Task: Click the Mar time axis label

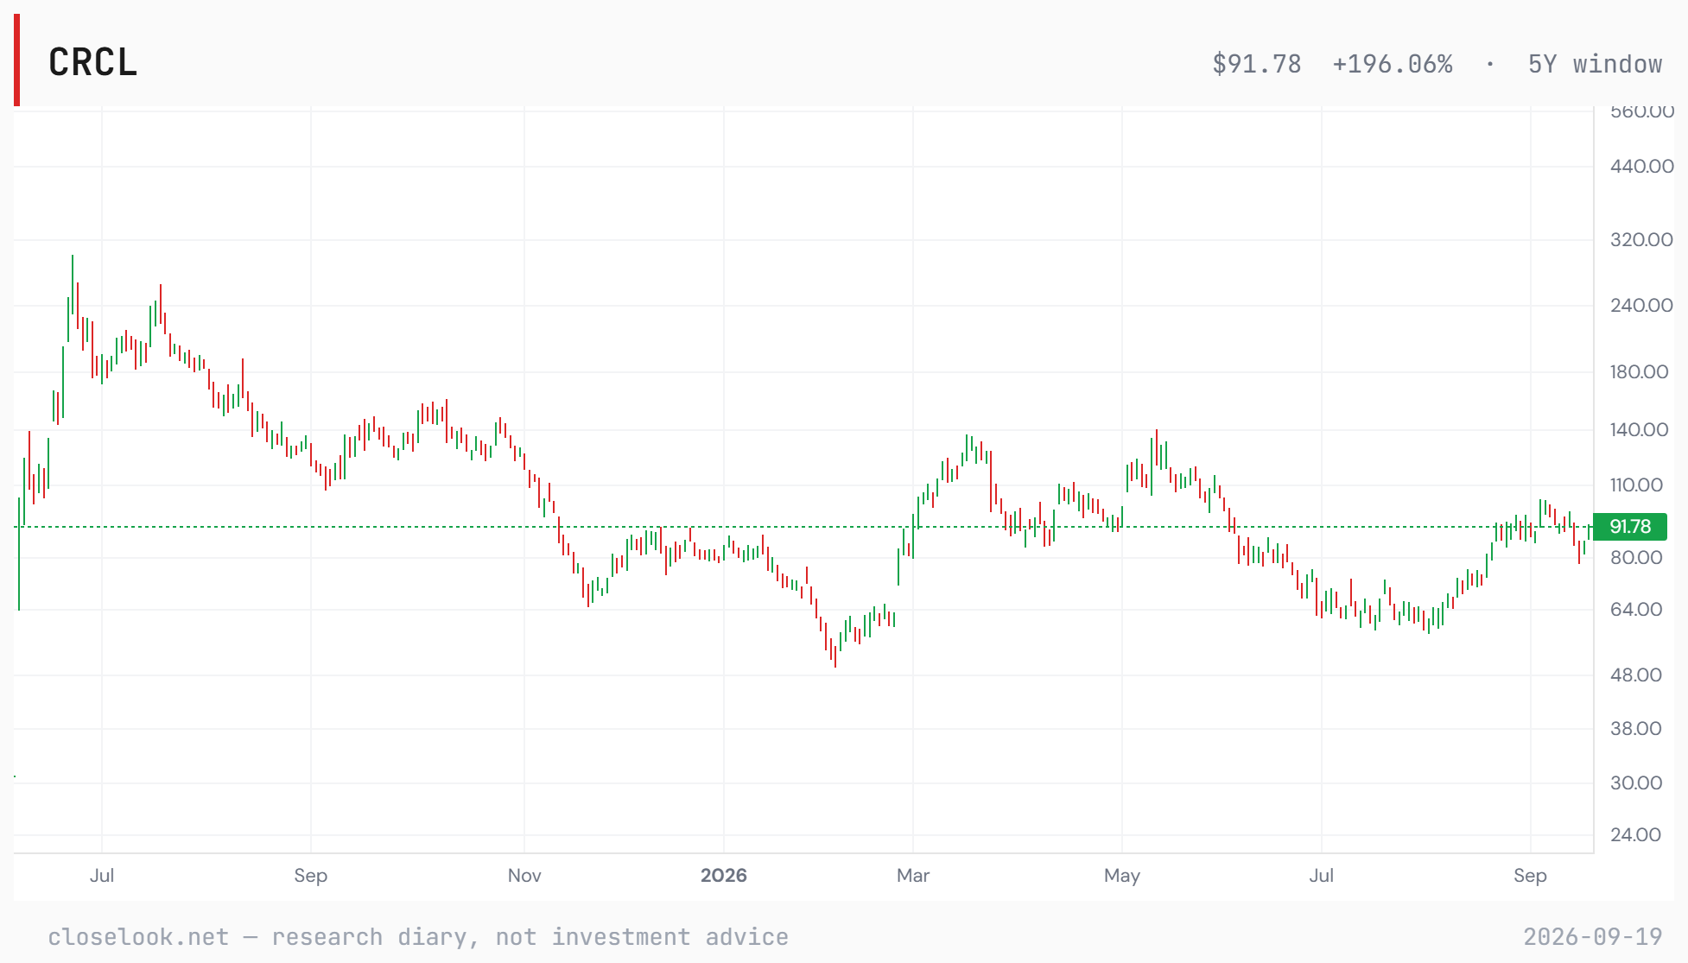Action: coord(913,875)
